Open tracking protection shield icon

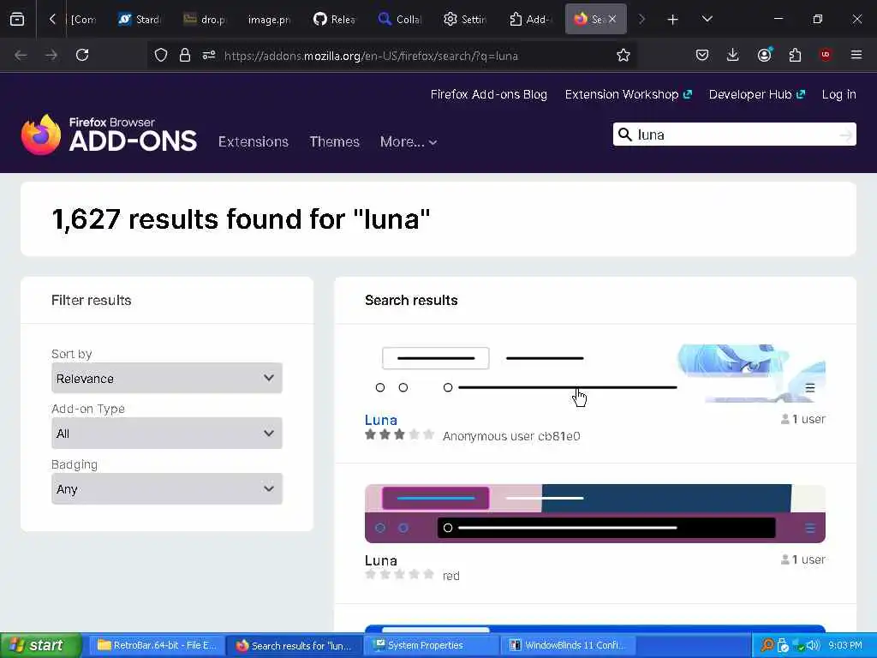coord(161,55)
